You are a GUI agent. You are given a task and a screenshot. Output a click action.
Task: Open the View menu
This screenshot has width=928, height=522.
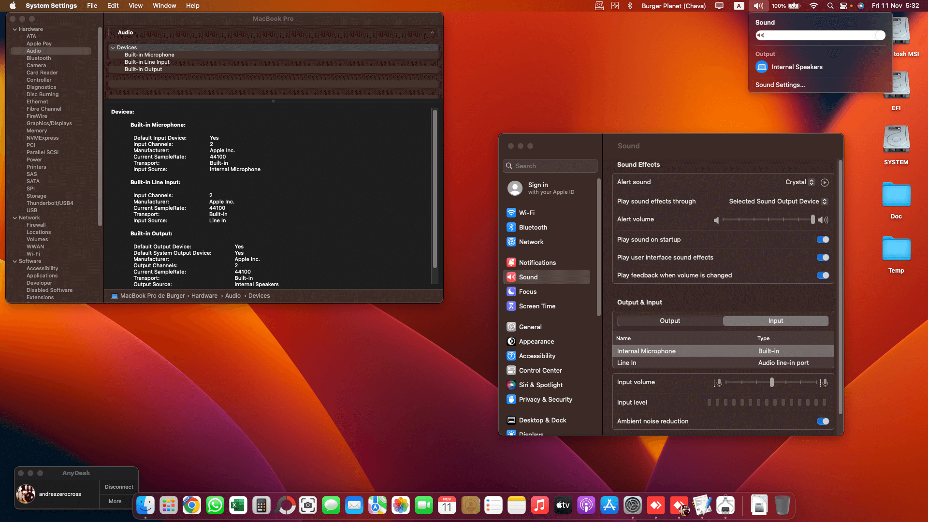point(135,6)
